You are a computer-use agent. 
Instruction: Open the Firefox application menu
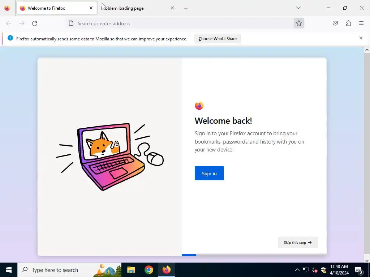[x=361, y=23]
